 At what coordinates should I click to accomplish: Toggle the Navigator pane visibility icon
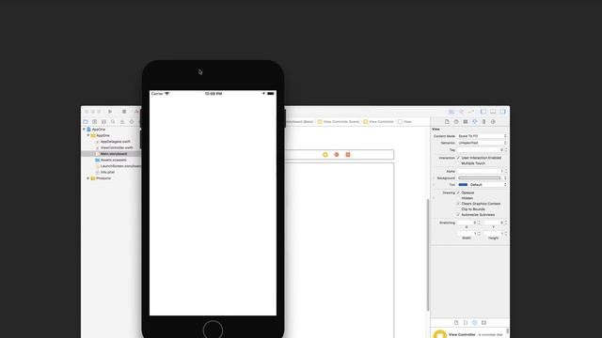(483, 112)
